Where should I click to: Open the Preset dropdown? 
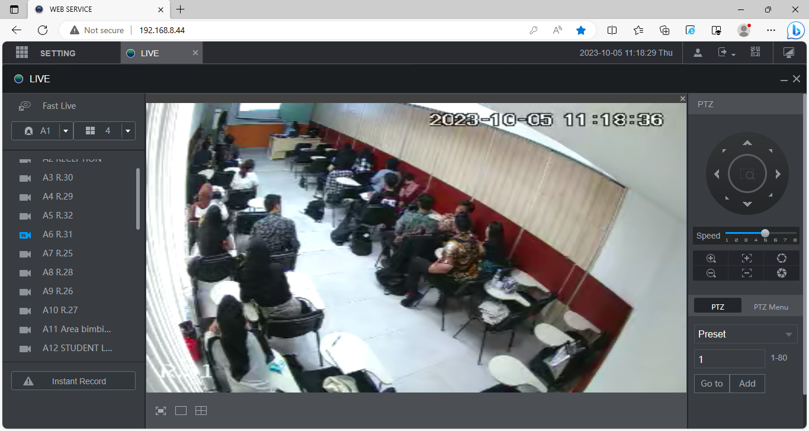(746, 334)
